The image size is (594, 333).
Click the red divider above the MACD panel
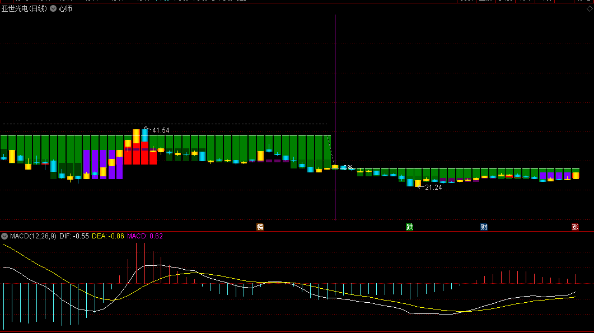(x=297, y=231)
